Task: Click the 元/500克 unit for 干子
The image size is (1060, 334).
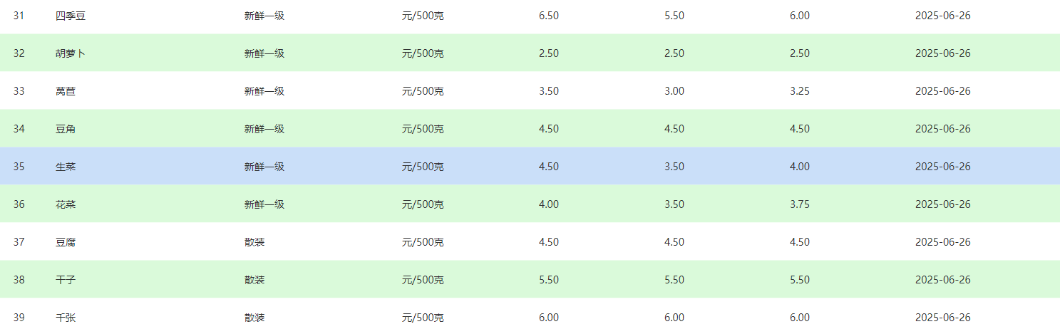Action: pyautogui.click(x=423, y=280)
